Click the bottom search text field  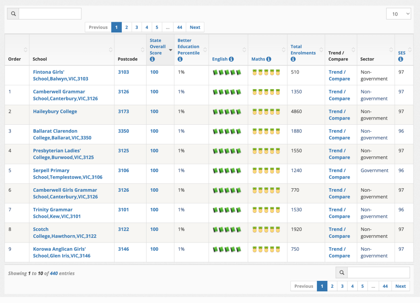click(x=378, y=273)
